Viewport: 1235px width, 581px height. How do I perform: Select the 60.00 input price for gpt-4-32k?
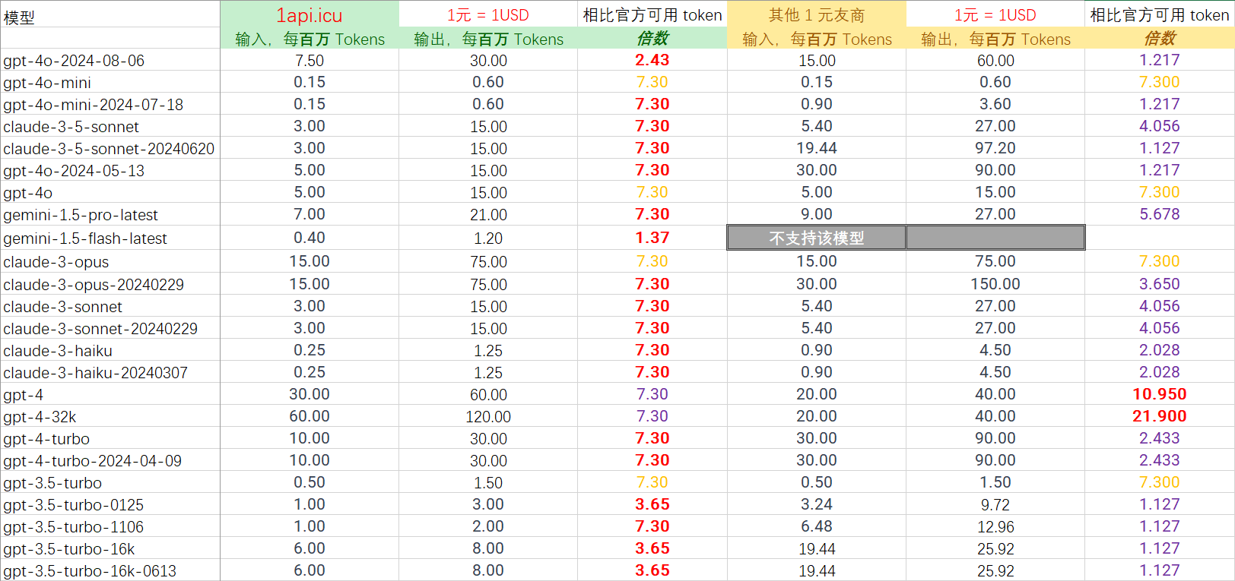[310, 416]
